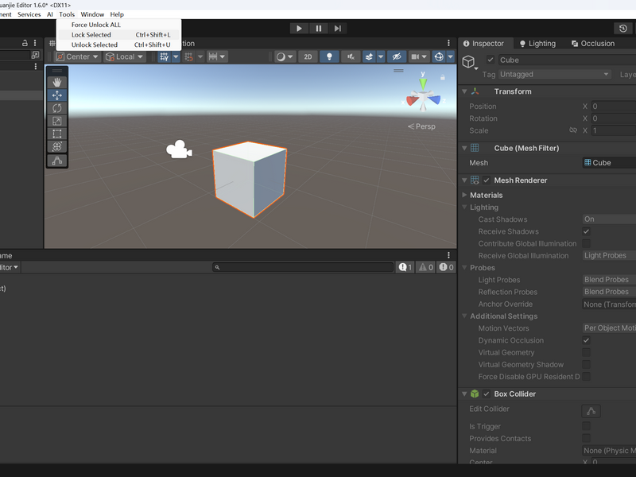Switch to the Occlusion tab
The width and height of the screenshot is (636, 477).
[x=593, y=44]
